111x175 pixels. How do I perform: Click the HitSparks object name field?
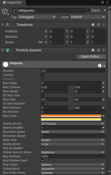(52, 10)
